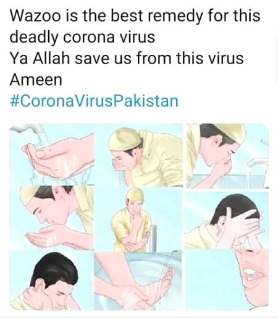Image resolution: width=278 pixels, height=318 pixels.
Task: Click the tweet line starting 'Wazoo is the best'
Action: 135,15
